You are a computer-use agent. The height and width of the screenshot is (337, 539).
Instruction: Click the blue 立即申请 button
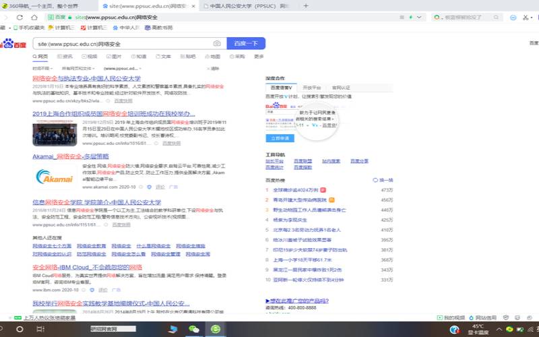(x=280, y=138)
